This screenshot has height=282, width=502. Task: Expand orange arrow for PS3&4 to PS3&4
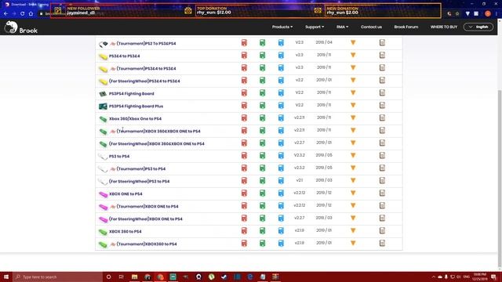coord(353,55)
